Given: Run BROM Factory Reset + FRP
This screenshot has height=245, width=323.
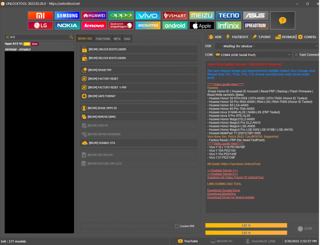Looking at the screenshot, I should [139, 87].
